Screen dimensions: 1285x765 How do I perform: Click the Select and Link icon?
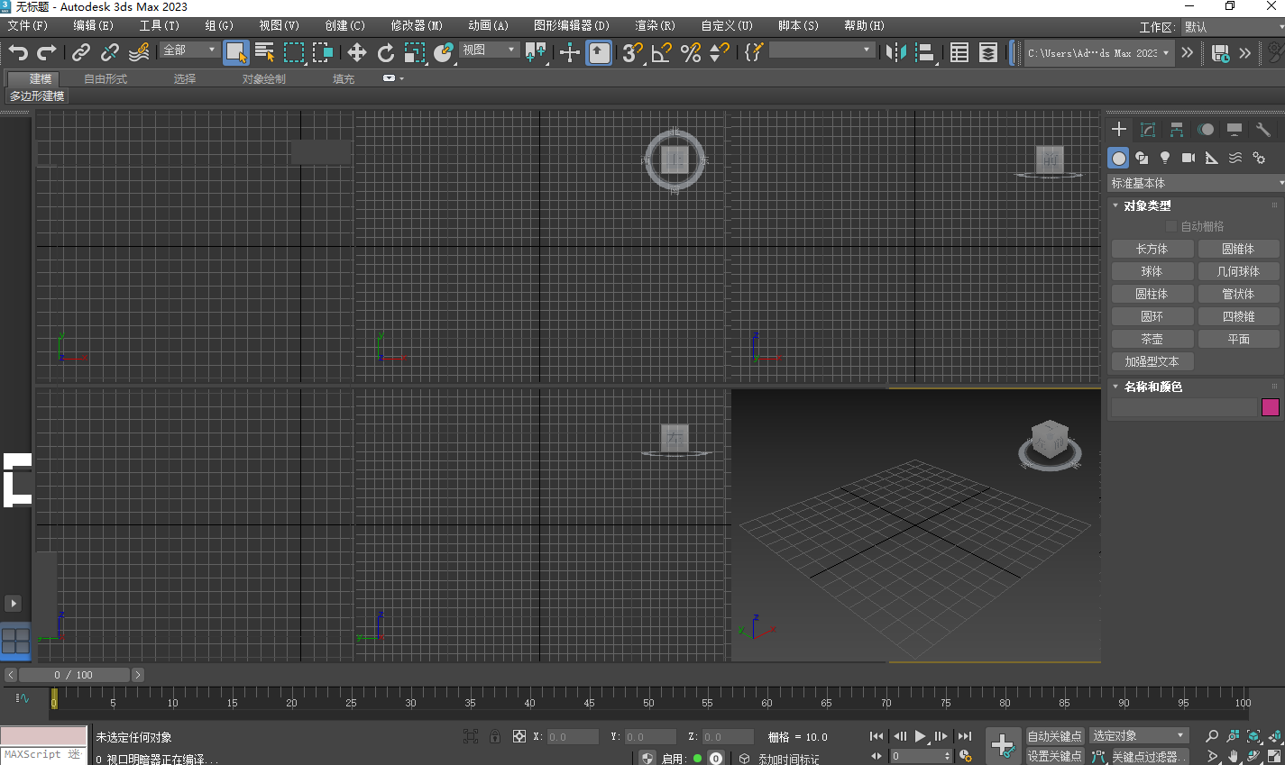[81, 53]
